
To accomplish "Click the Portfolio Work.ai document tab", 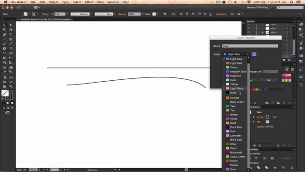I will pos(46,19).
